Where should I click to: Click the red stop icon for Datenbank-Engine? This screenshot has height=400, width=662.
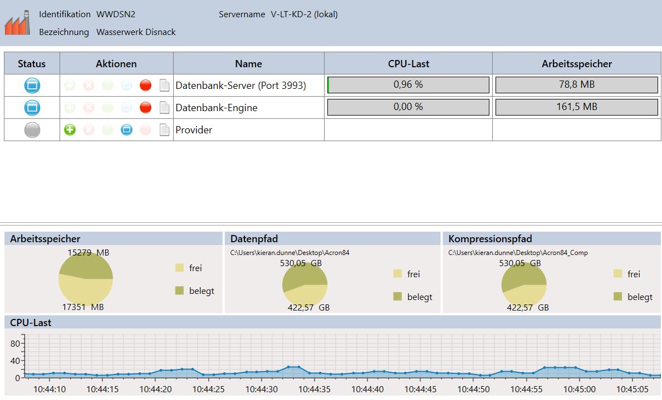pos(145,108)
